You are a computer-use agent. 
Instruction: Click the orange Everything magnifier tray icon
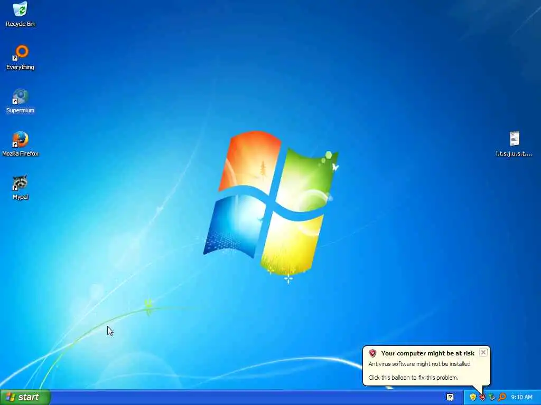point(502,397)
